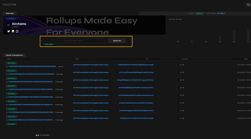Click the date 26.06.2024, 15:54 cell
The height and width of the screenshot is (139, 251).
pos(244,65)
